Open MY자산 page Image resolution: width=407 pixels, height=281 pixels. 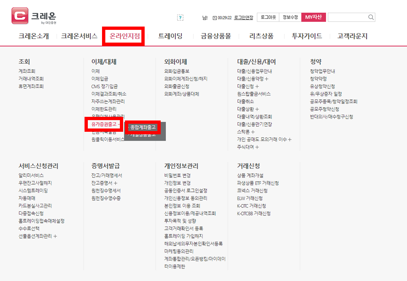(x=314, y=17)
